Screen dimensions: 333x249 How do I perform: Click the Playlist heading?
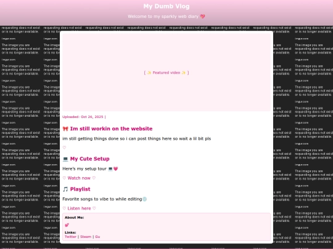click(80, 189)
